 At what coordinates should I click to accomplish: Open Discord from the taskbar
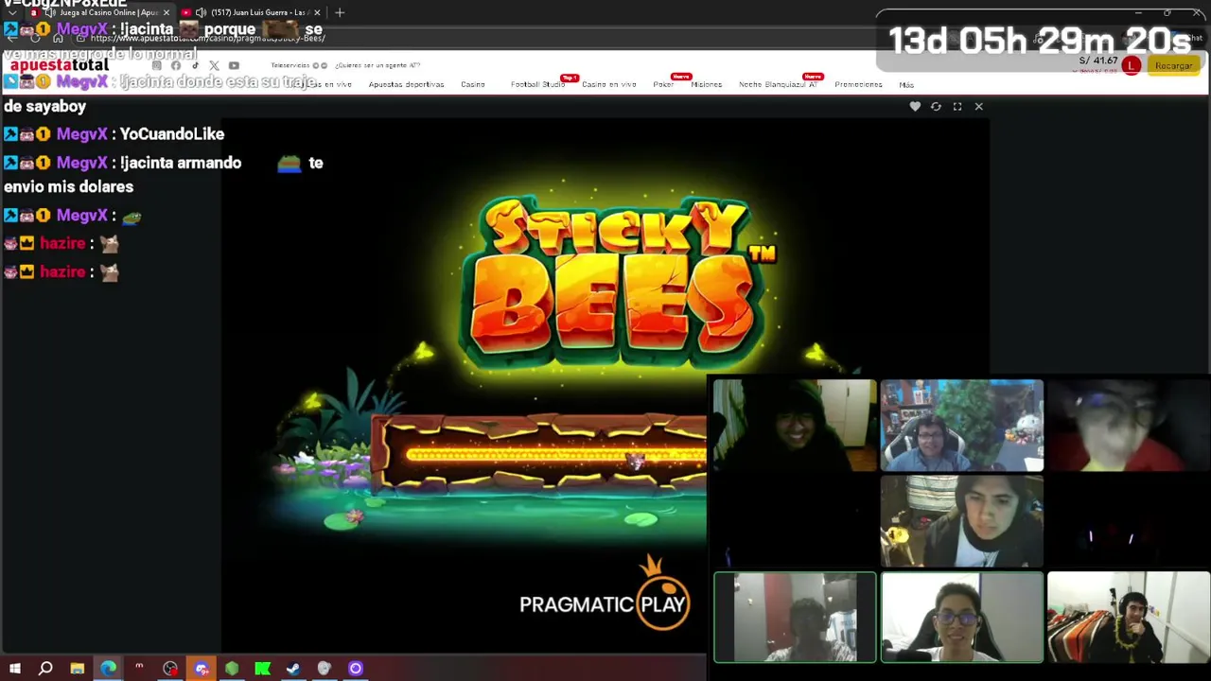[202, 669]
